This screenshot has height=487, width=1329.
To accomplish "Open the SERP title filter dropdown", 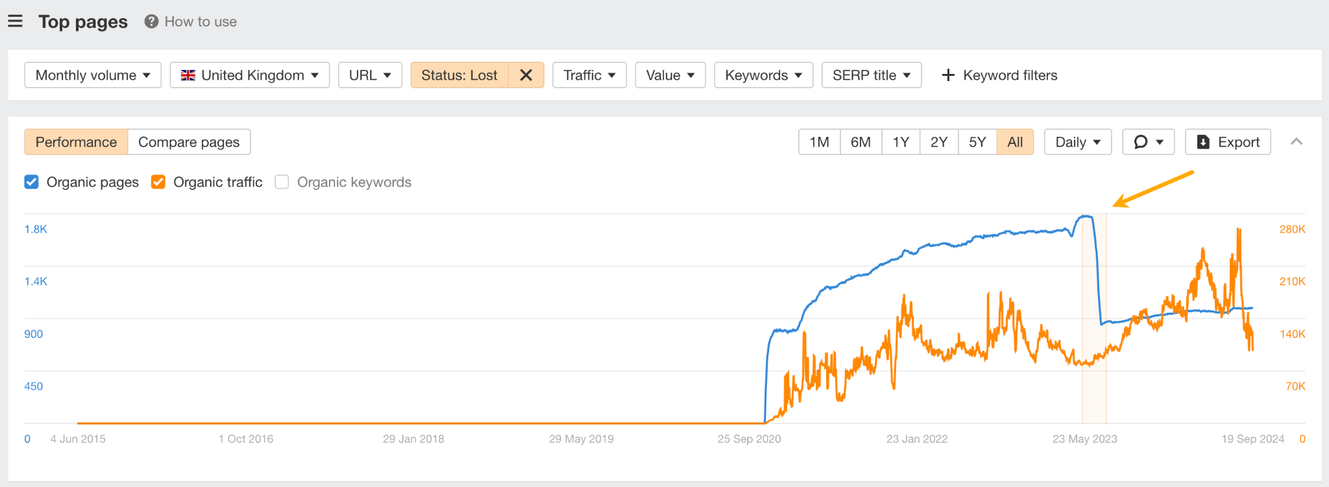I will 872,75.
